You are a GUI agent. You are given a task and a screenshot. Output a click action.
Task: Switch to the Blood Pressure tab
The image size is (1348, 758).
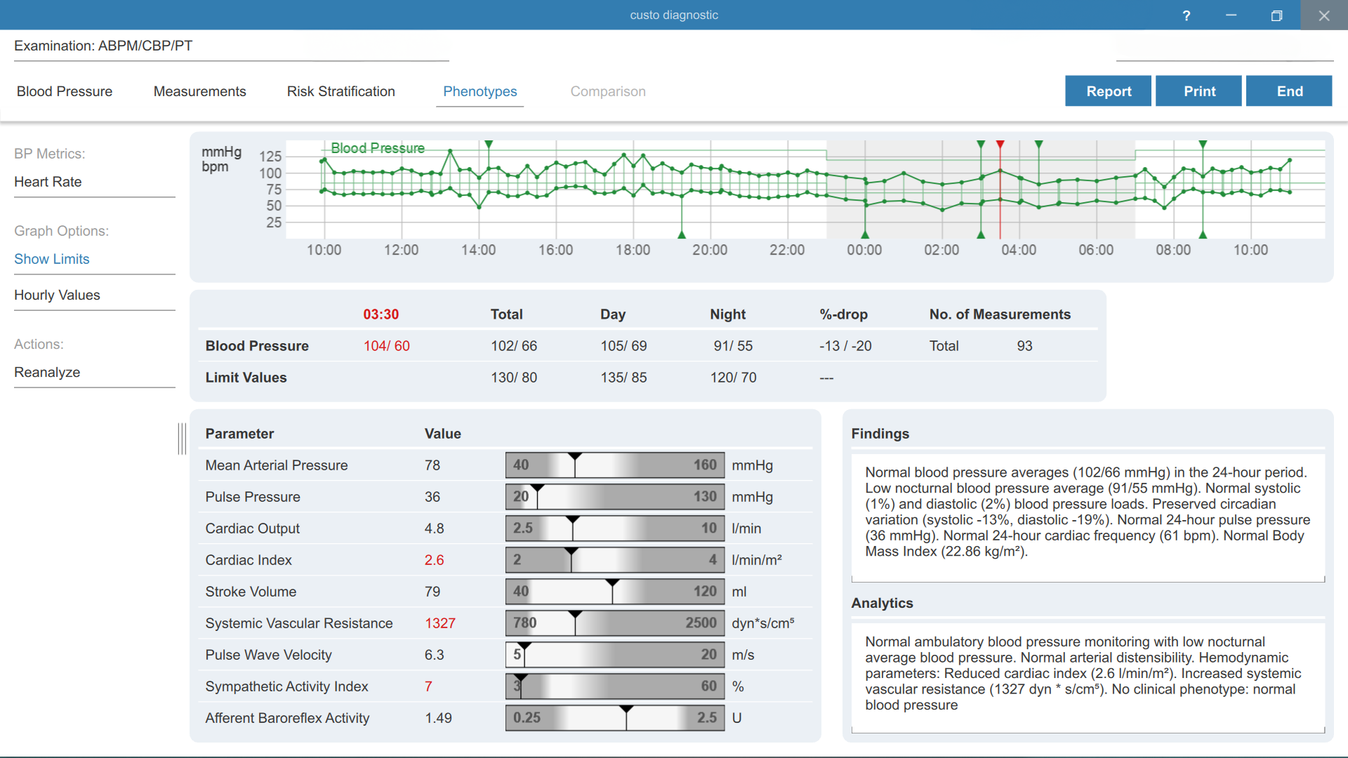65,91
